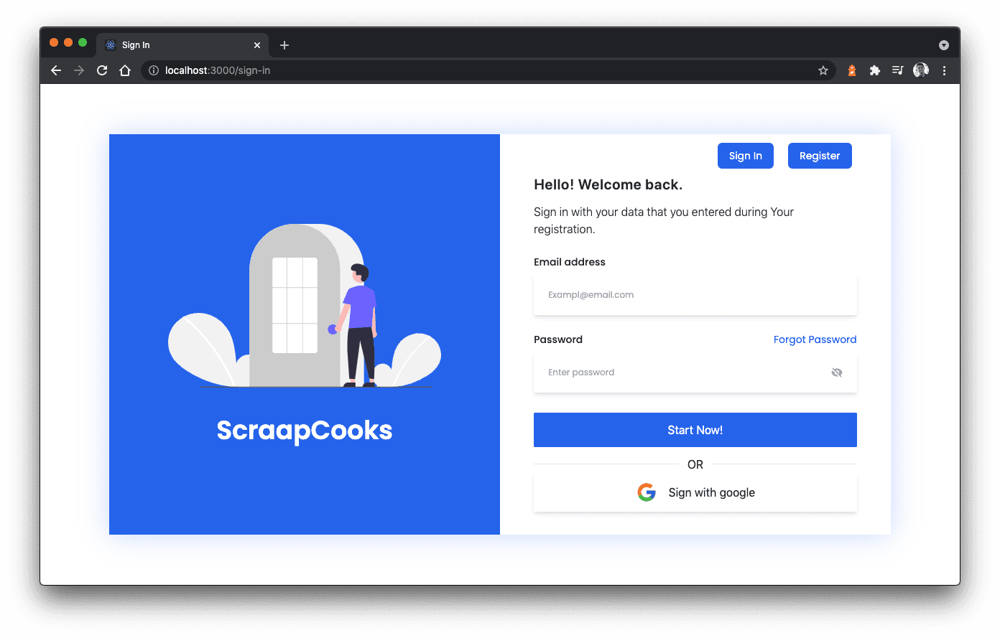
Task: Bookmark this page with the star icon
Action: point(823,70)
